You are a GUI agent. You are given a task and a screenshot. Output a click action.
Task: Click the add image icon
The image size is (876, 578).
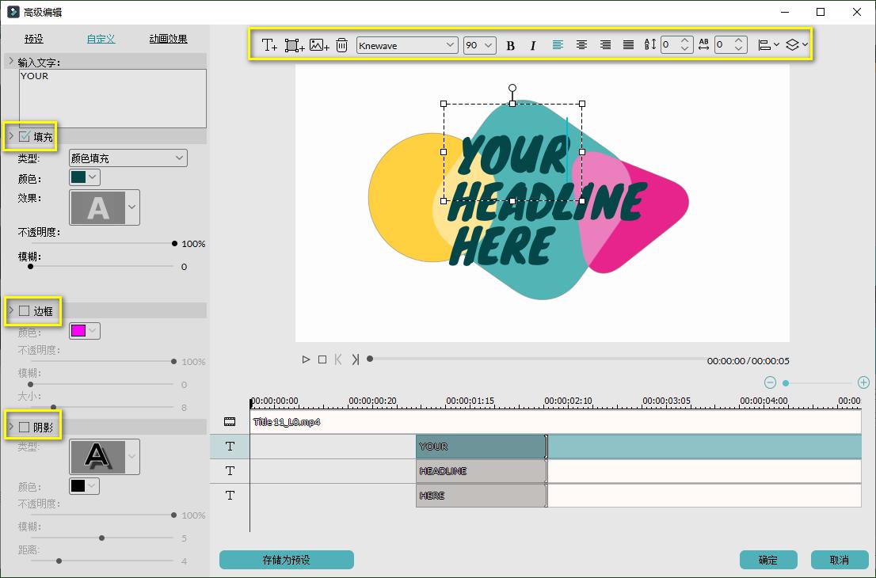[x=319, y=45]
